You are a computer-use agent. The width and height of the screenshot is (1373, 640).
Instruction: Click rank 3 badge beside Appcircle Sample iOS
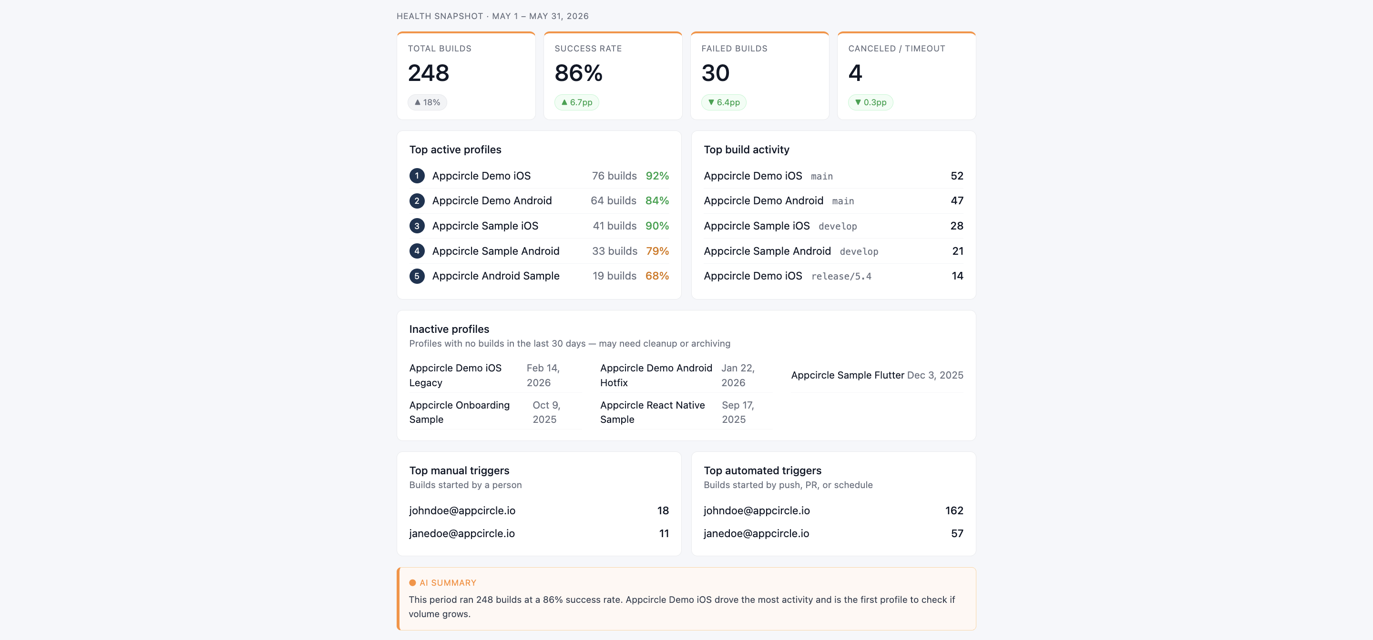coord(417,226)
